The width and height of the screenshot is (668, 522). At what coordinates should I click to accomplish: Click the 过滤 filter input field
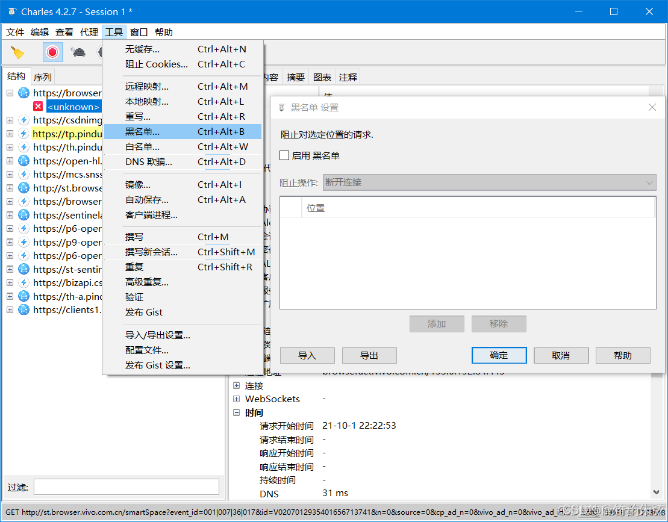(x=126, y=487)
